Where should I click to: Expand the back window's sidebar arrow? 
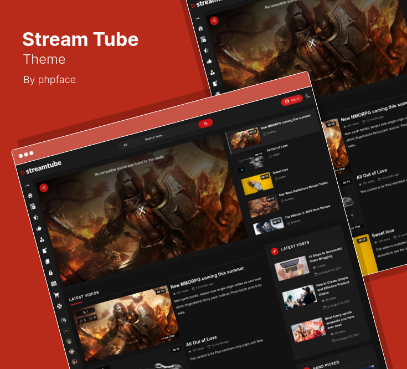click(x=198, y=18)
